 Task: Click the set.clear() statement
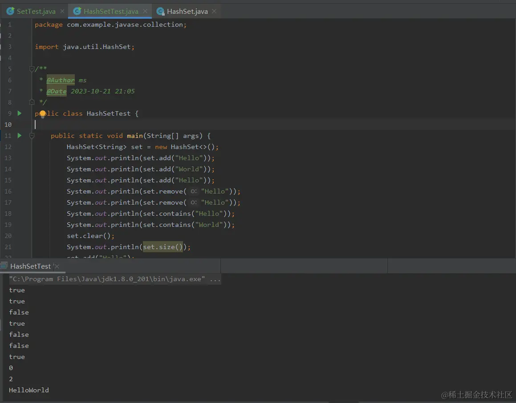click(90, 236)
